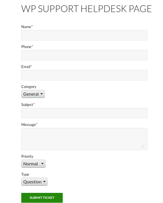The width and height of the screenshot is (163, 203).
Task: Submit the ticket with the green button
Action: tap(42, 198)
